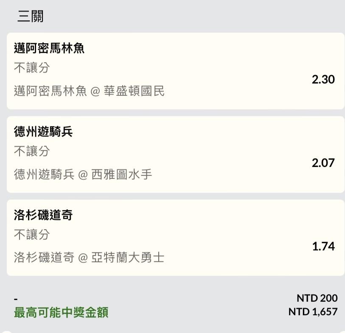Open the 德州遊騎兵 bet card
Viewport: 345px width, 333px height.
click(175, 154)
